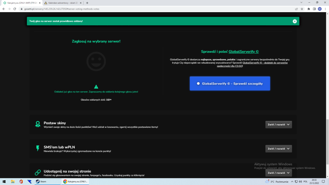Screen dimensions: 329x185
Task: Open the weather widget showing 3°C Pochmurnie
Action: tap(277, 182)
